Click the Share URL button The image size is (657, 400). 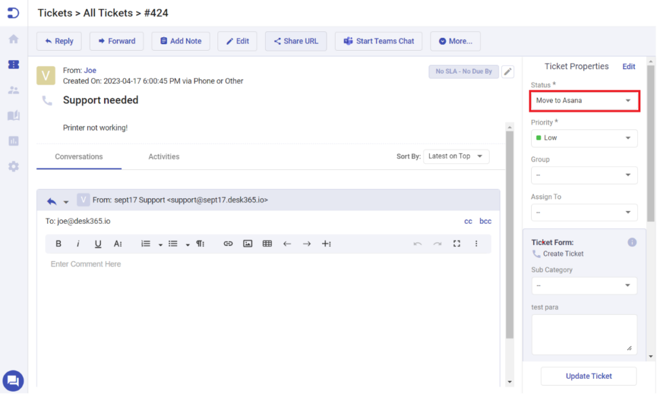296,41
